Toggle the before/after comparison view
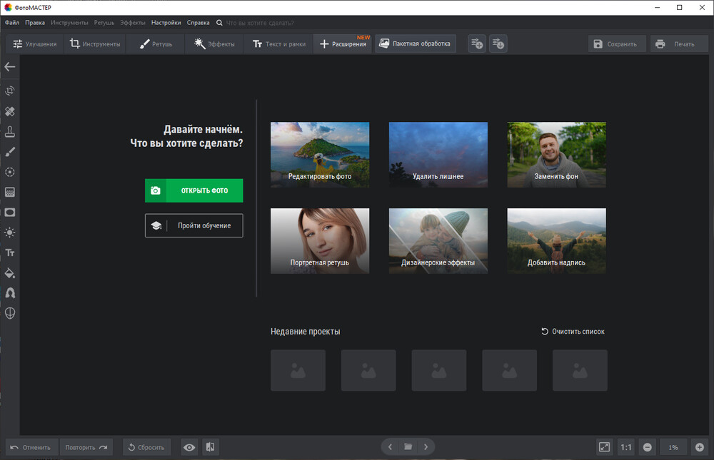 (x=210, y=447)
